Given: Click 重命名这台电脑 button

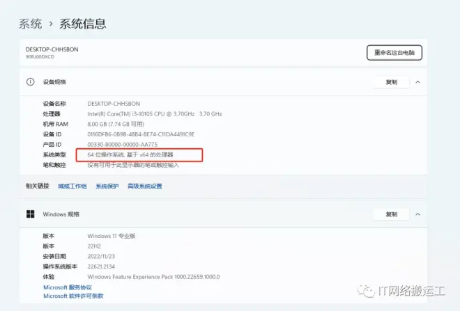Looking at the screenshot, I should coord(394,53).
